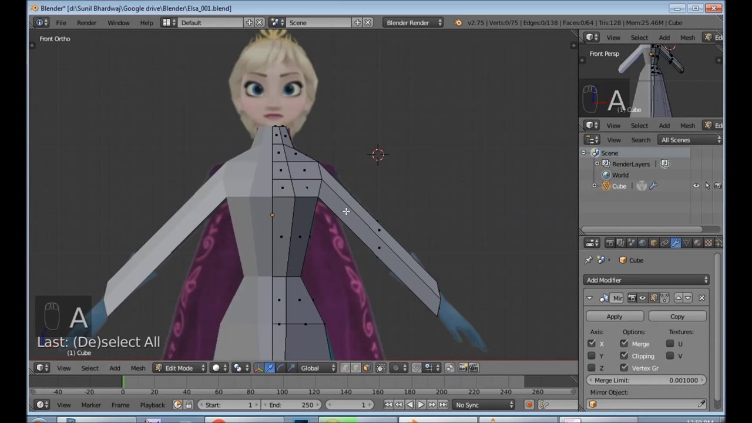Open the Render camera tab in Properties

click(610, 243)
